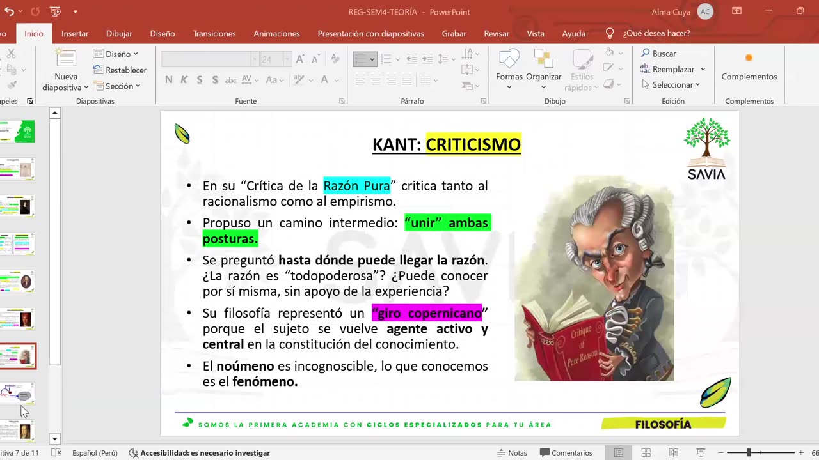Center text in the paragraph group

[376, 80]
